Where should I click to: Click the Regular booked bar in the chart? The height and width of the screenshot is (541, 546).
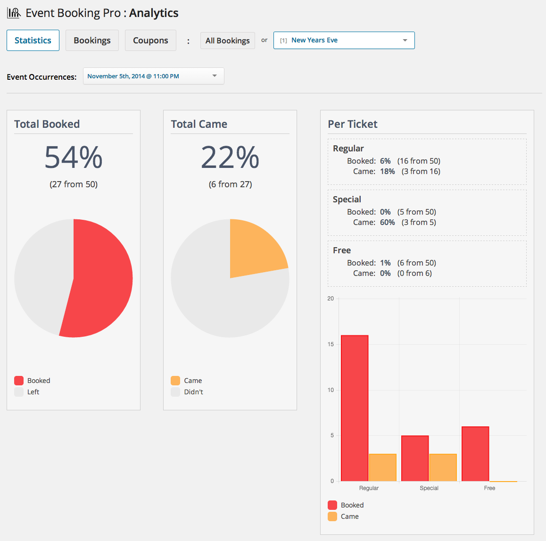pos(354,406)
